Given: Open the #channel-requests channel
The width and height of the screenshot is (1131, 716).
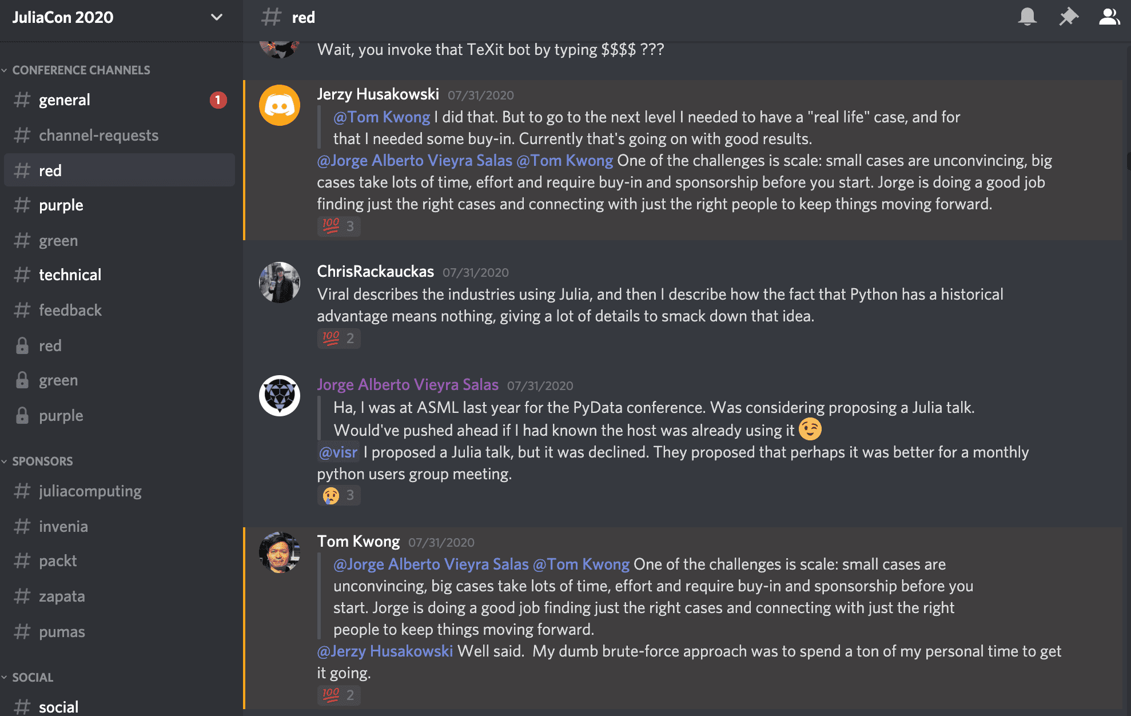Looking at the screenshot, I should pos(98,134).
